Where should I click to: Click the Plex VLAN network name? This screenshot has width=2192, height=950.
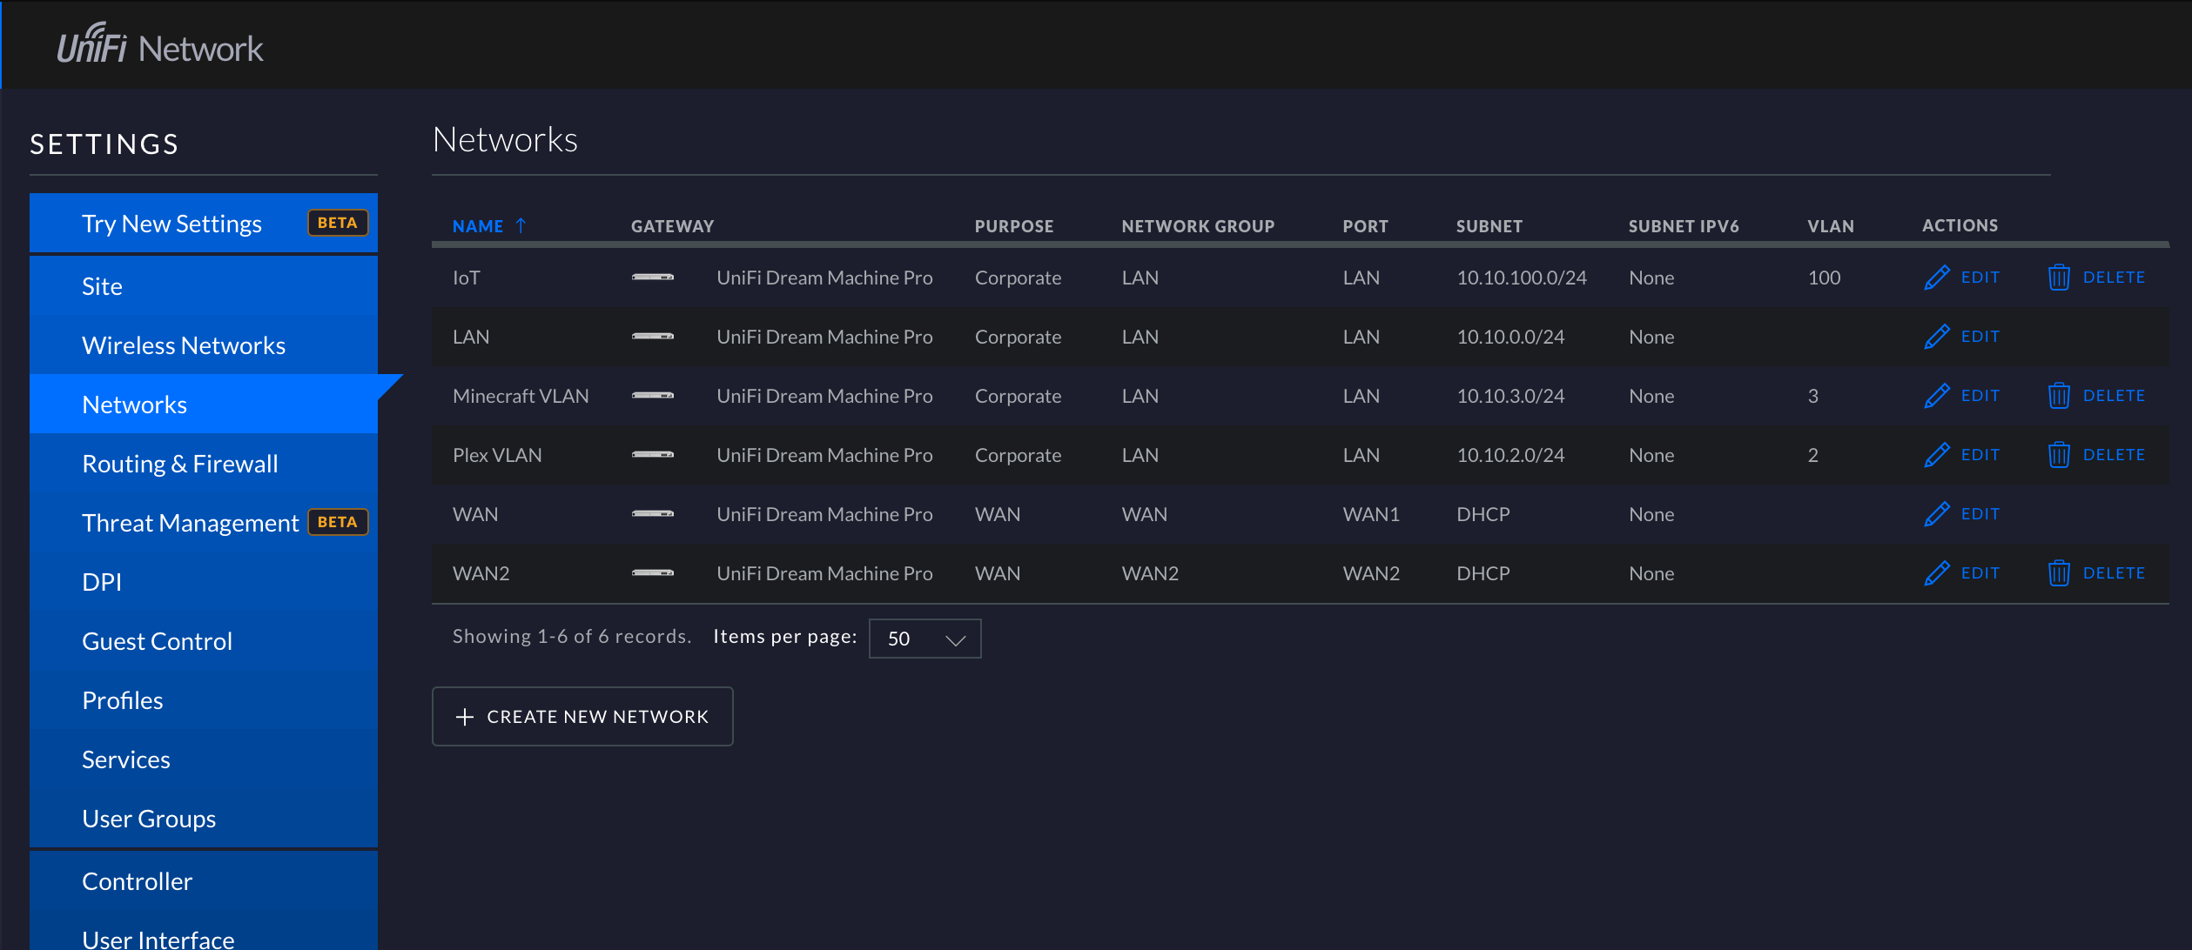click(x=497, y=455)
